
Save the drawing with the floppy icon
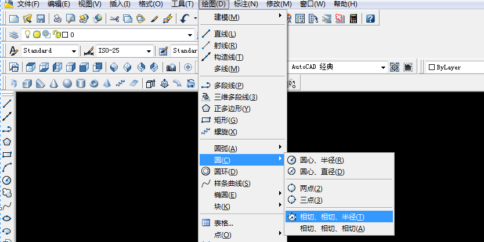[41, 19]
